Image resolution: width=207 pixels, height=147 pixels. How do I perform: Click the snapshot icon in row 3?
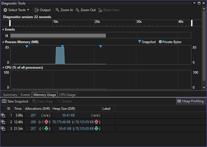point(3,128)
